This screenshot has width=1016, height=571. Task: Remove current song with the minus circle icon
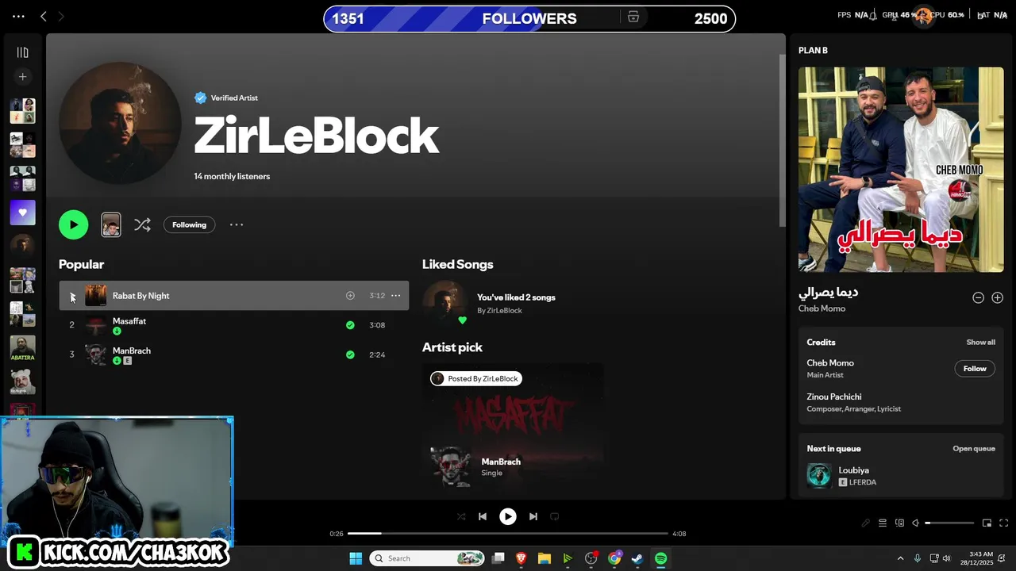click(978, 297)
